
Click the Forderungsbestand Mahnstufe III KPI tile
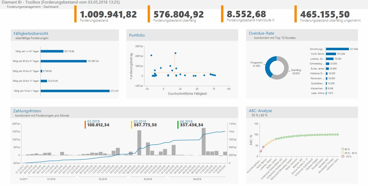pyautogui.click(x=251, y=14)
